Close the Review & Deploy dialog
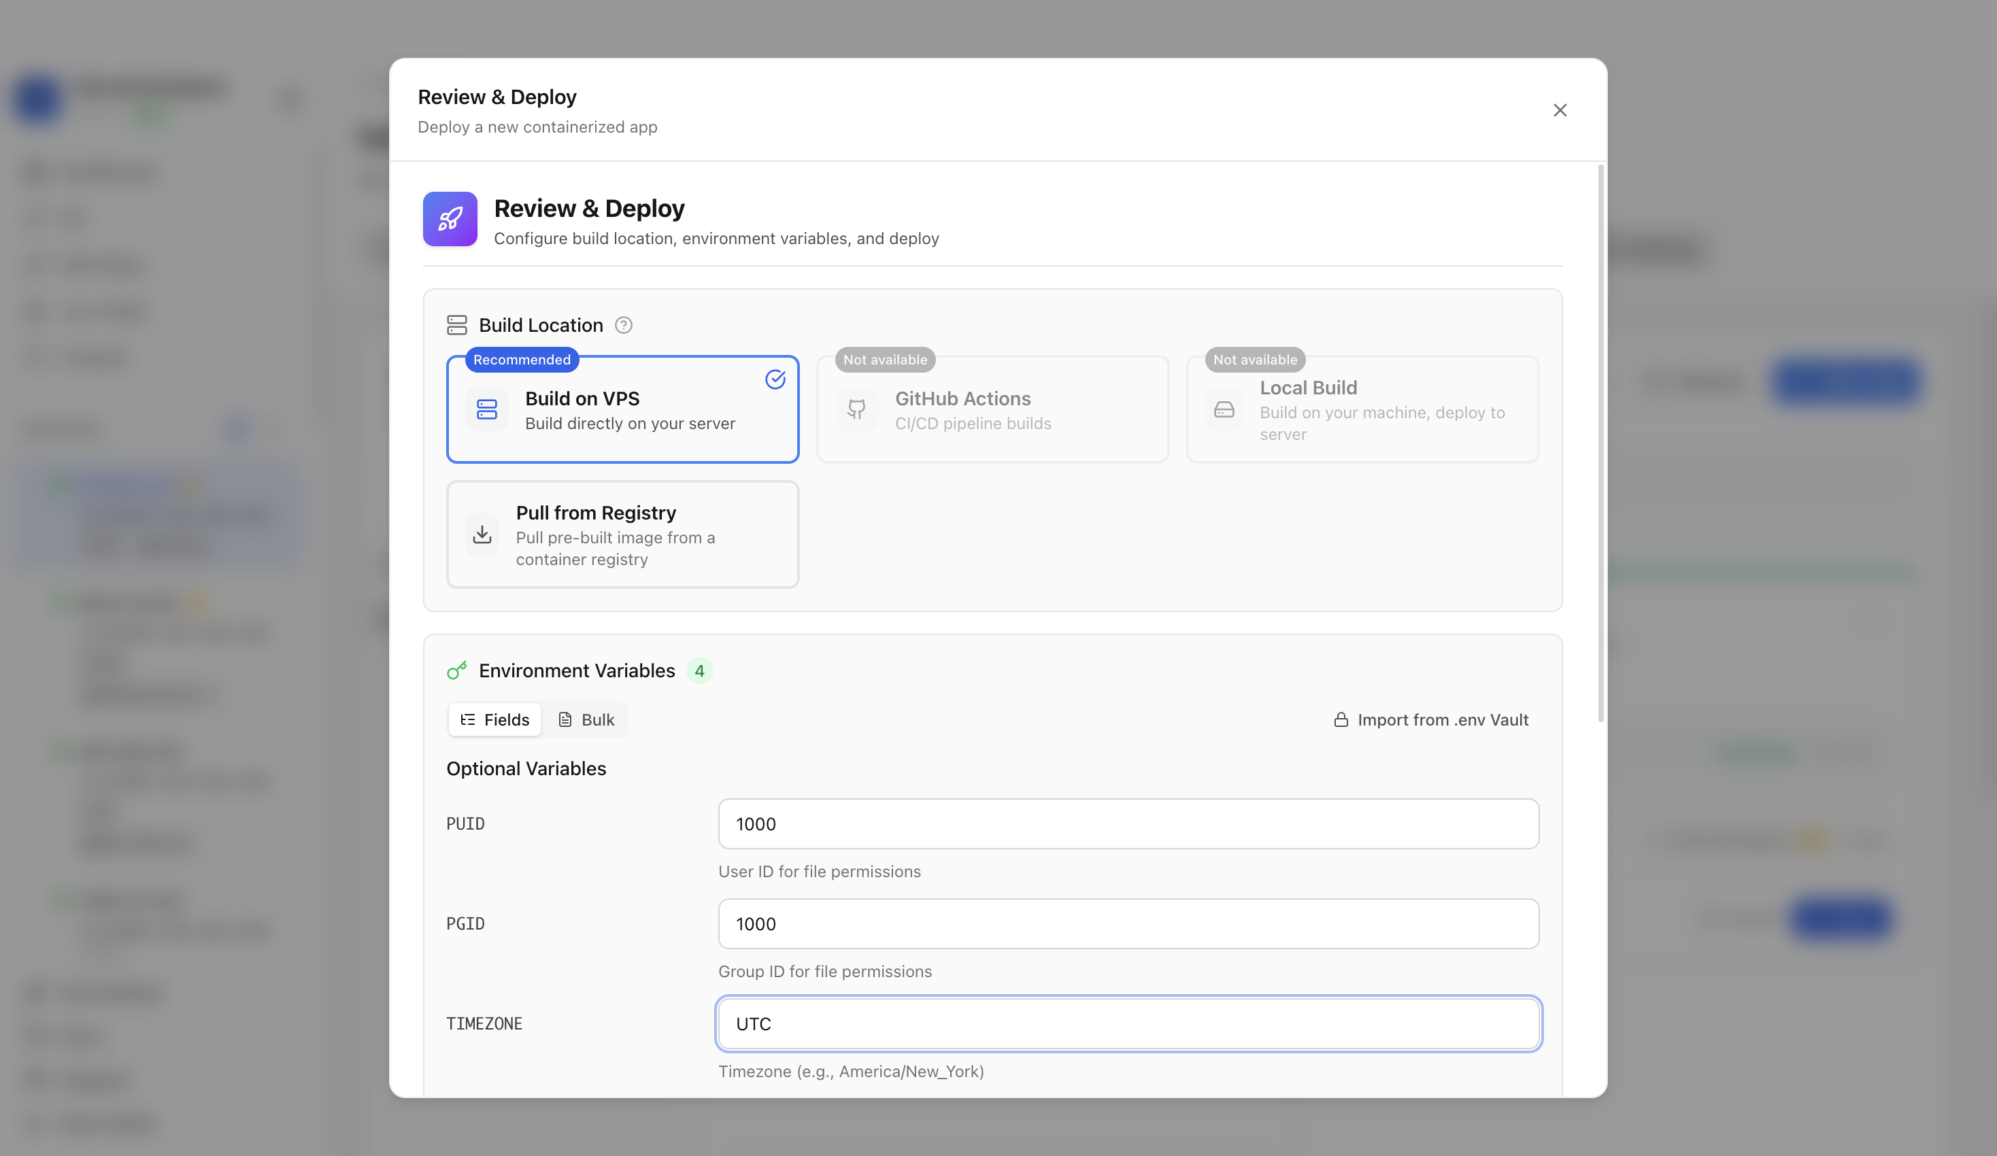 1560,110
